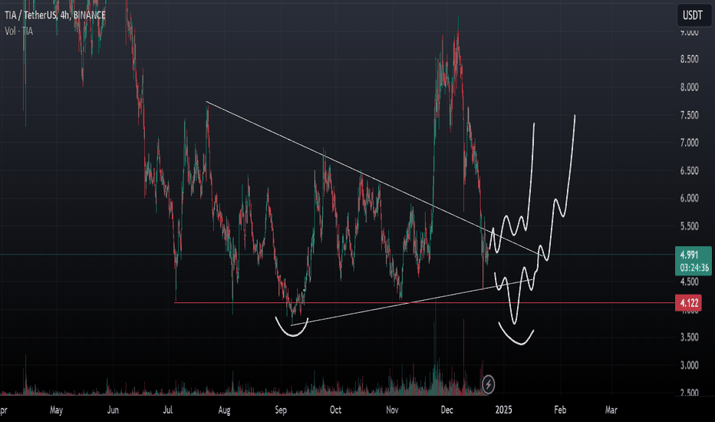Screen dimensions: 715x422
Task: Click the 7.500 price axis label
Action: (x=689, y=115)
